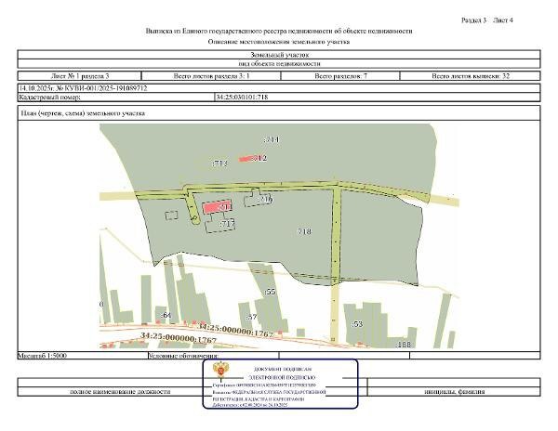Click parcel label ':53' on the map

pyautogui.click(x=357, y=324)
